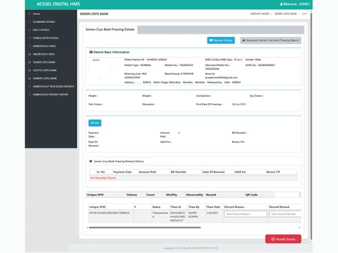Click the Semen Cryo Bank sidebar icon
338x253 pixels.
click(x=29, y=62)
